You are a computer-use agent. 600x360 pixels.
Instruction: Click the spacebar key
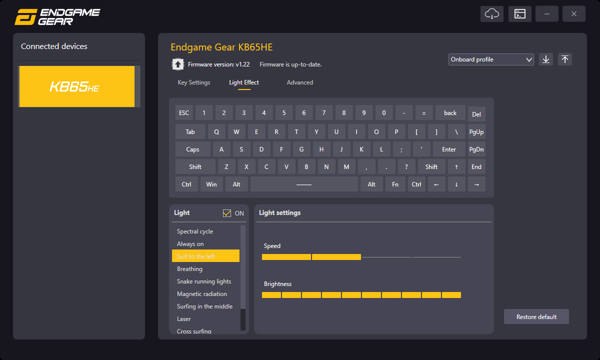304,184
